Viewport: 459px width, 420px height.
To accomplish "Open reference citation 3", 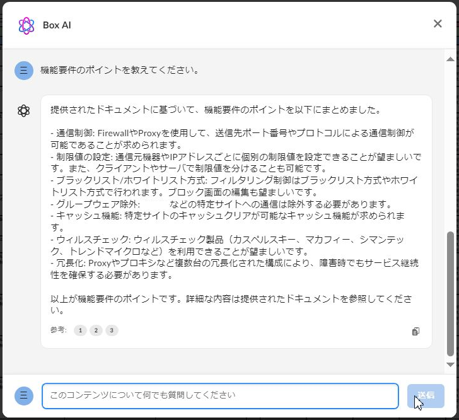I will click(112, 330).
